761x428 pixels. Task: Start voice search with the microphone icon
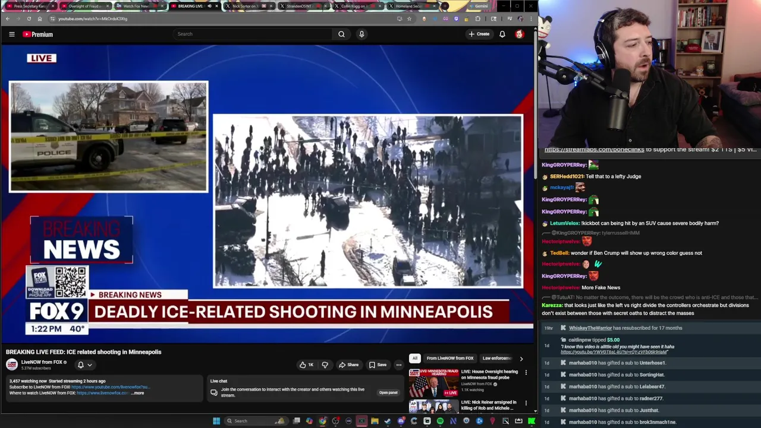point(361,34)
